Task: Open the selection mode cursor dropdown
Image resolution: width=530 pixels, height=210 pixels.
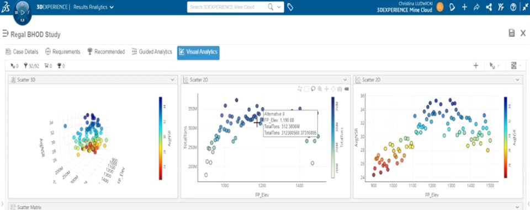Action: (x=494, y=66)
